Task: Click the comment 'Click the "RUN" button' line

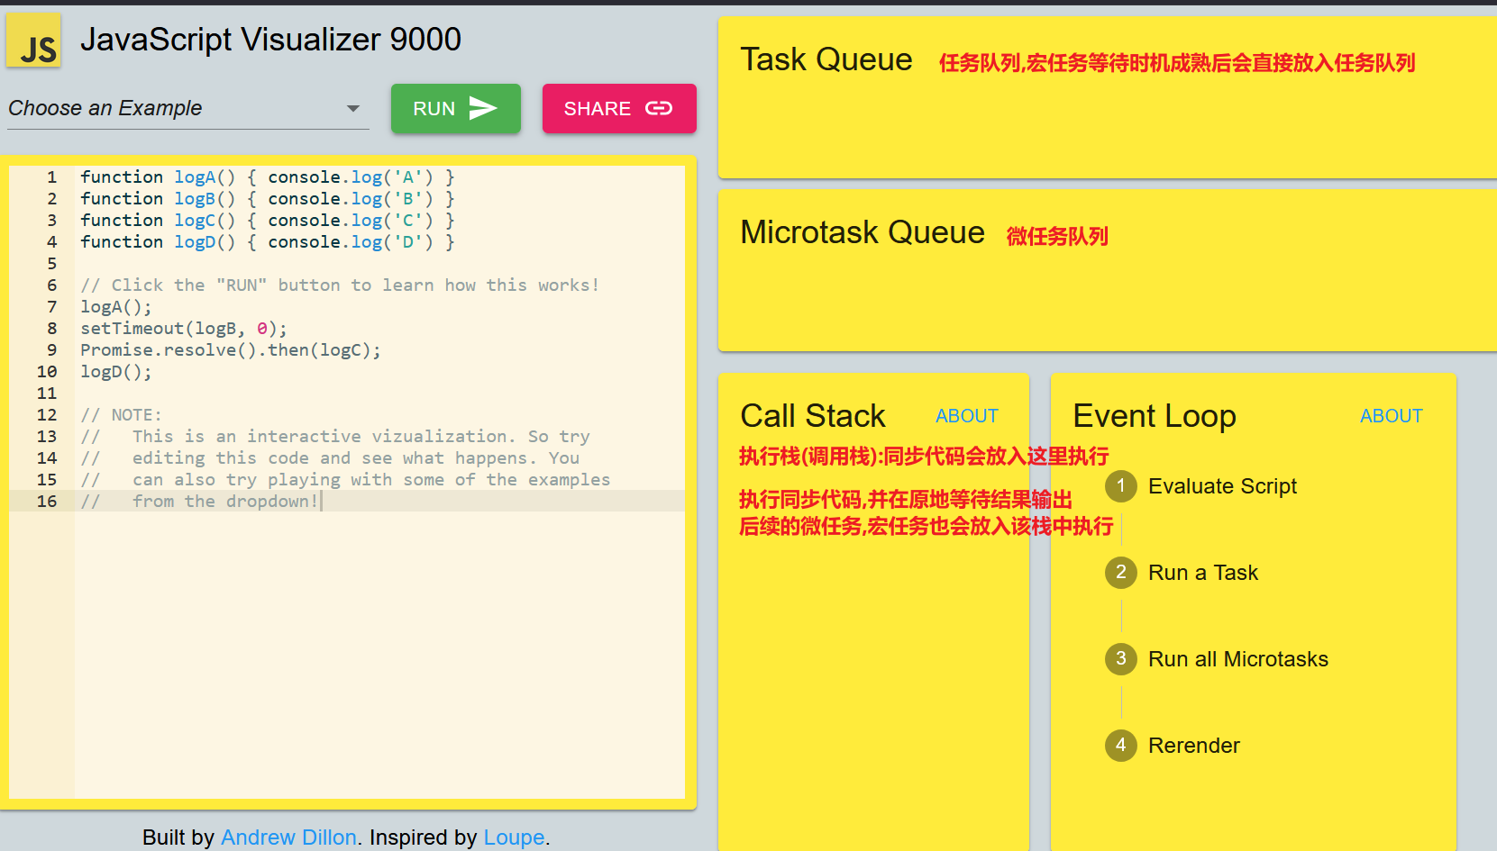Action: point(340,285)
